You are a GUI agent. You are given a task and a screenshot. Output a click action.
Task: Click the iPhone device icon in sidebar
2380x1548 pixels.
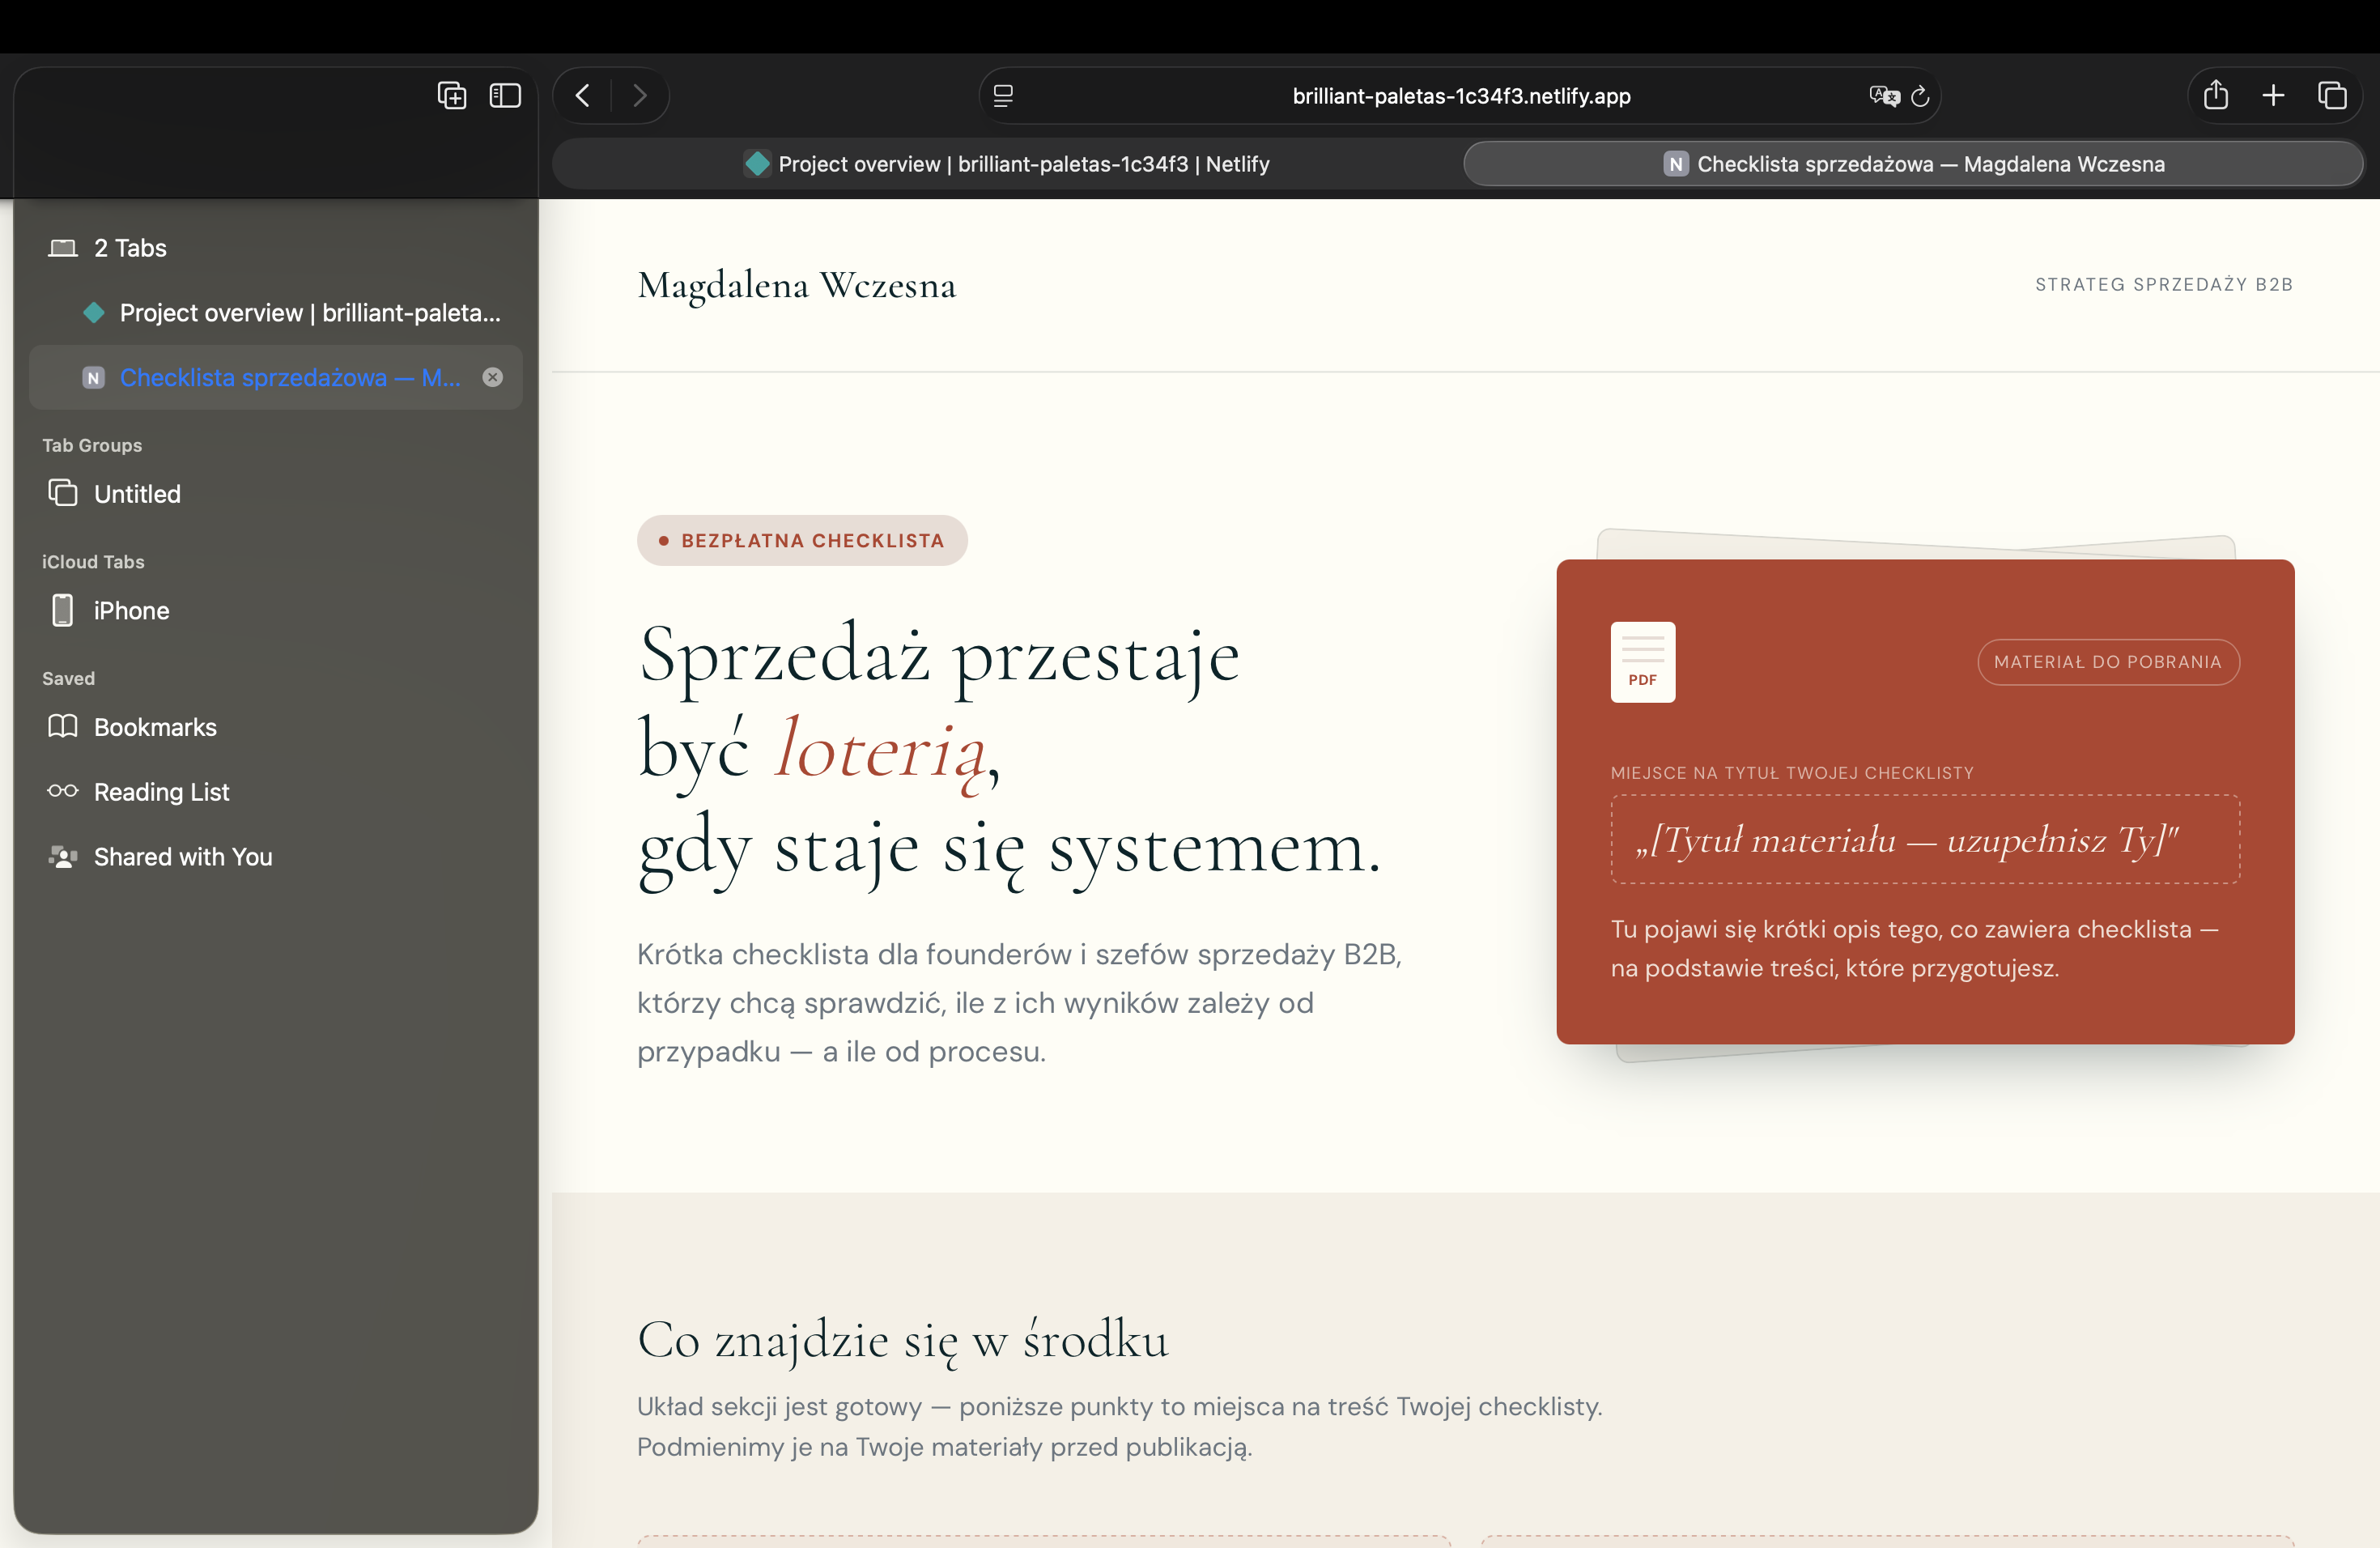pyautogui.click(x=63, y=610)
